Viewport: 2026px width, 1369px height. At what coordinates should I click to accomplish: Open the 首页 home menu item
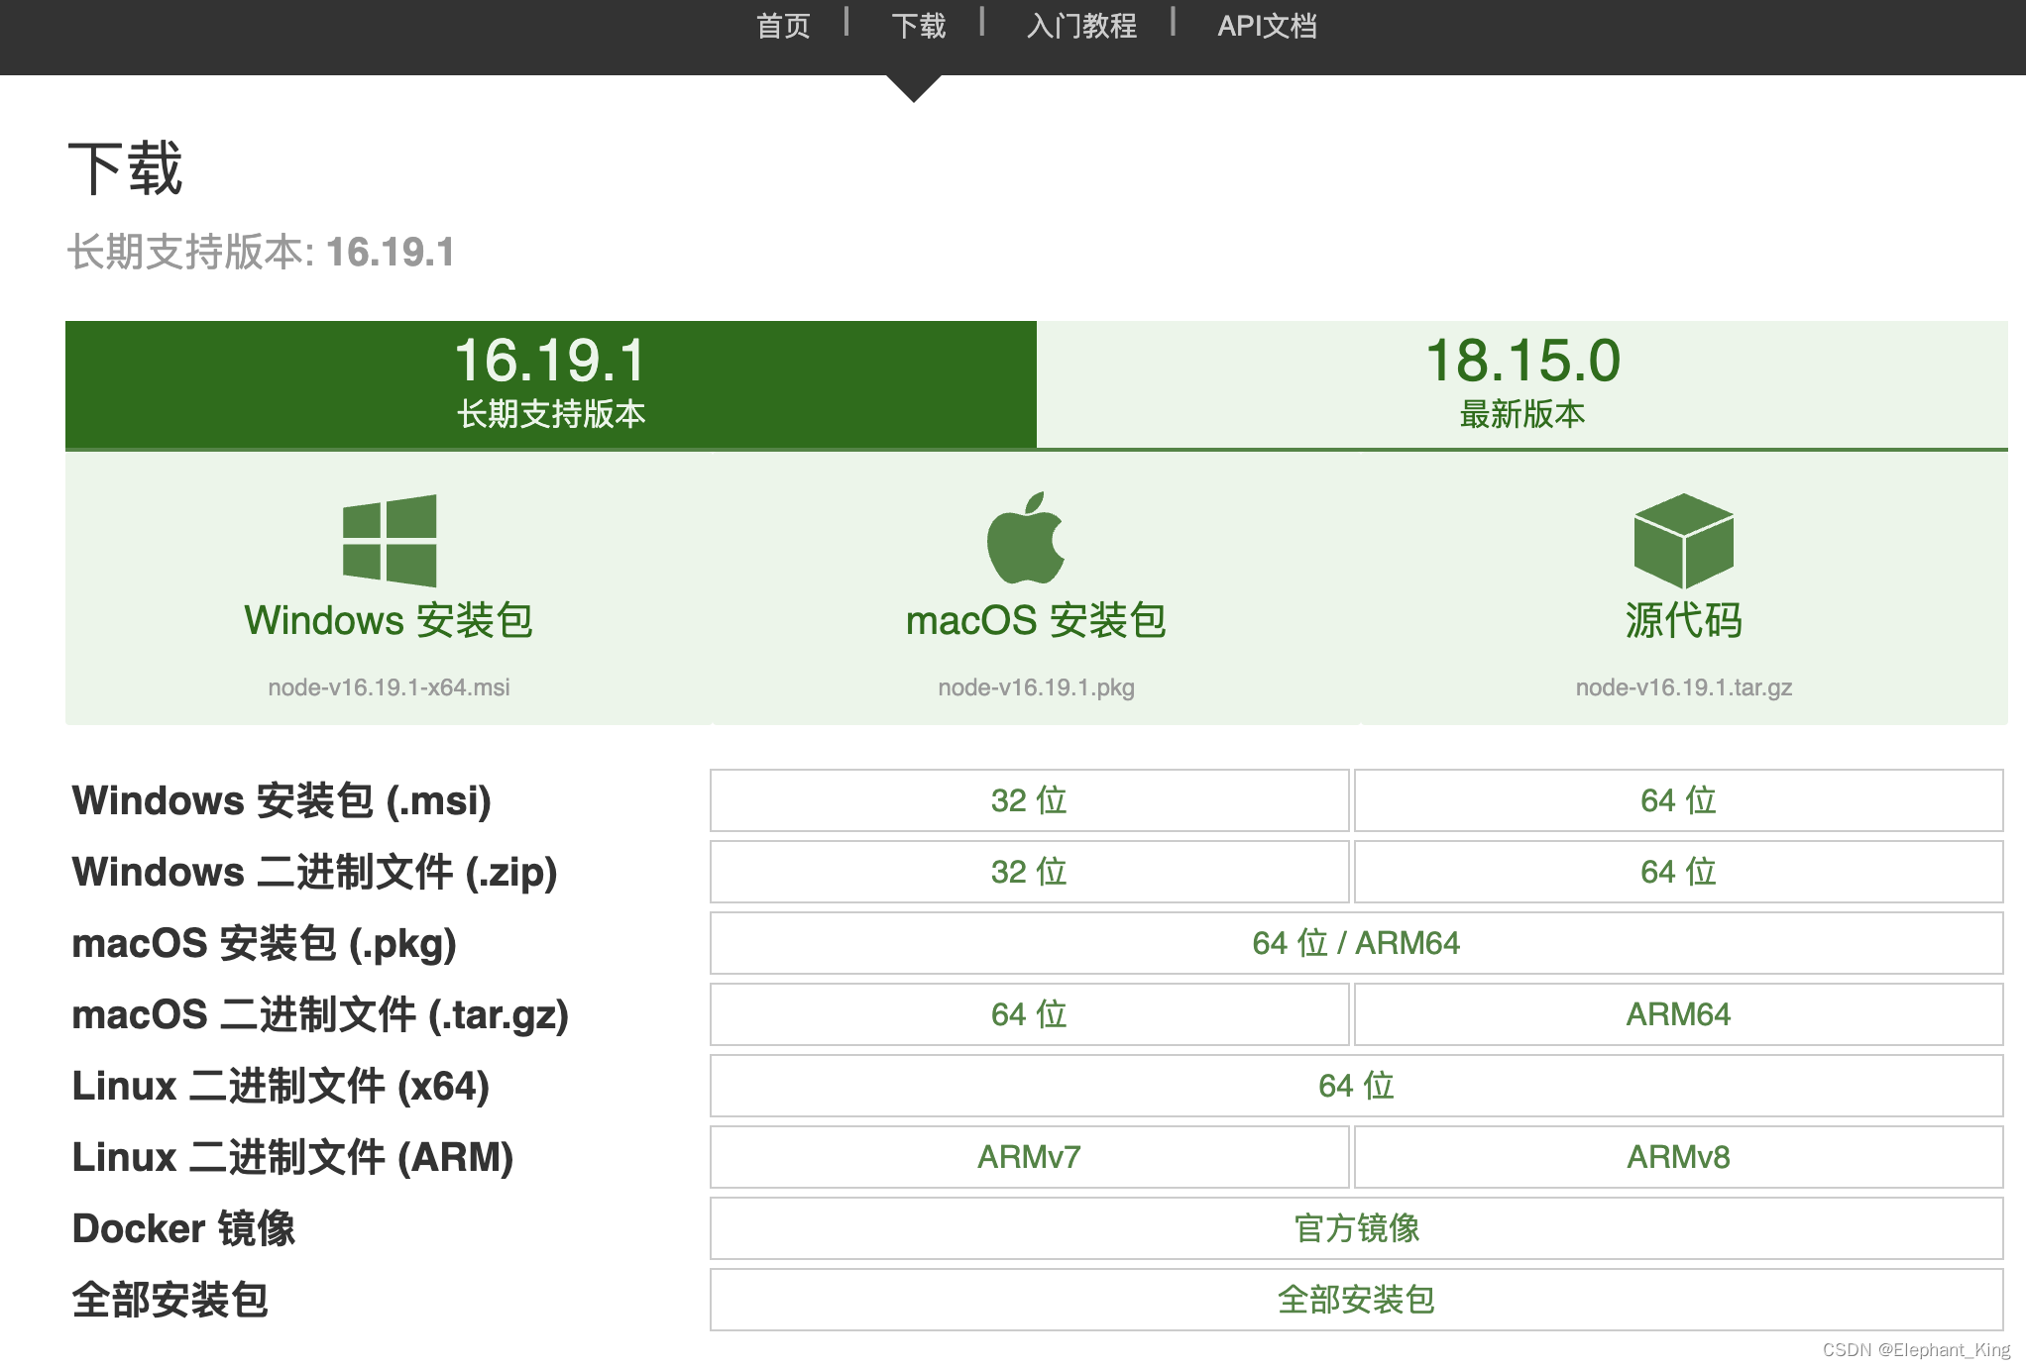pos(783,26)
